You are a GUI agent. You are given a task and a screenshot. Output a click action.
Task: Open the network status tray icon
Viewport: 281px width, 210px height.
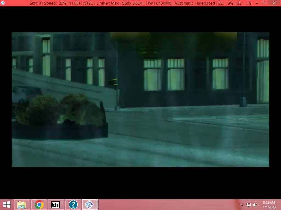click(249, 205)
